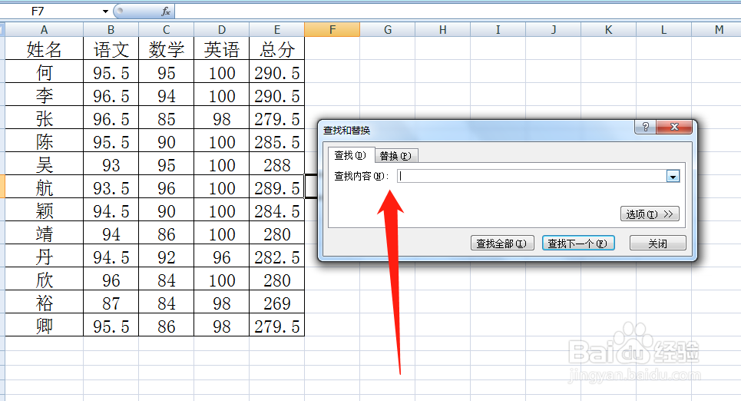Select column B header

pyautogui.click(x=111, y=30)
